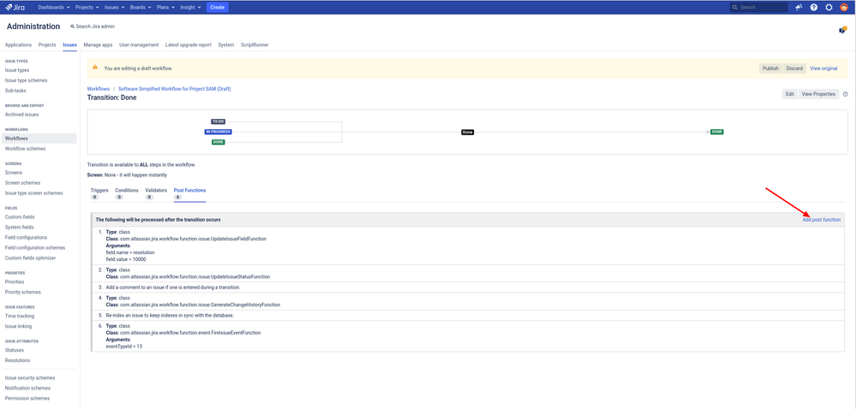This screenshot has height=409, width=856.
Task: Click the help icon beside View Properties
Action: pos(845,94)
